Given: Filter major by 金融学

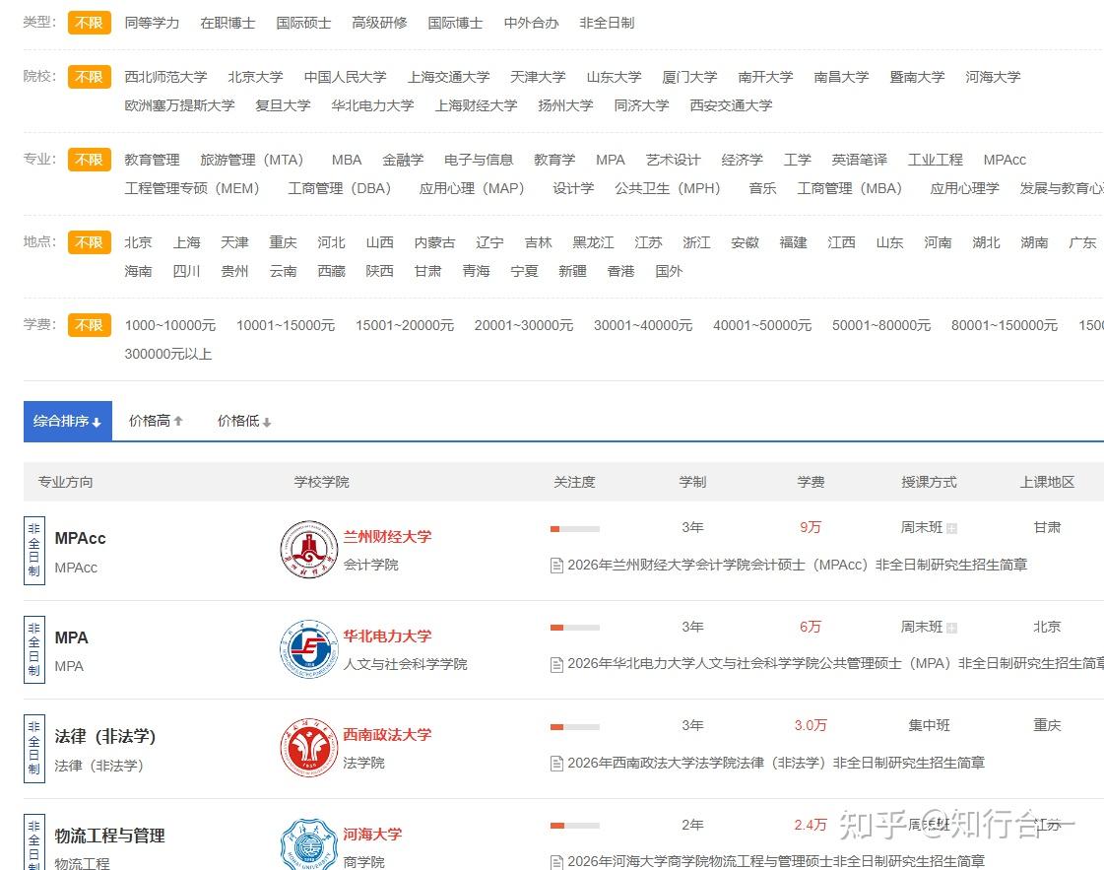Looking at the screenshot, I should tap(403, 160).
